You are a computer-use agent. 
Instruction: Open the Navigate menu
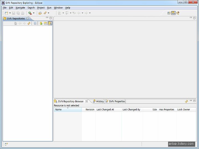(20, 8)
